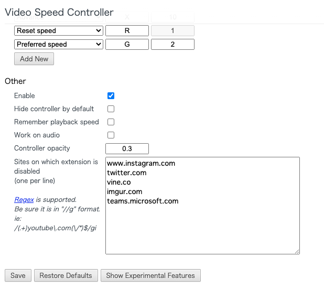
Task: Click the Reset speed value field
Action: pyautogui.click(x=172, y=30)
